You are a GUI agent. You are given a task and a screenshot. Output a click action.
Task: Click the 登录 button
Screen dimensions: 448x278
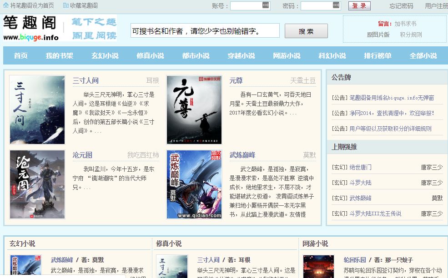pyautogui.click(x=359, y=6)
